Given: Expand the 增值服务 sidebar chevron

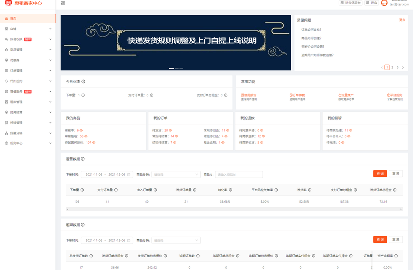Looking at the screenshot, I should (x=50, y=91).
